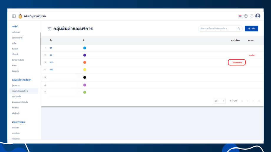Click the สี column header

tap(84, 40)
